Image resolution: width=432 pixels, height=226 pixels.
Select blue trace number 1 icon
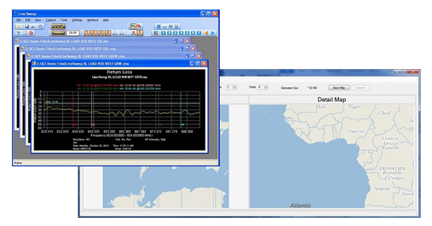click(163, 33)
